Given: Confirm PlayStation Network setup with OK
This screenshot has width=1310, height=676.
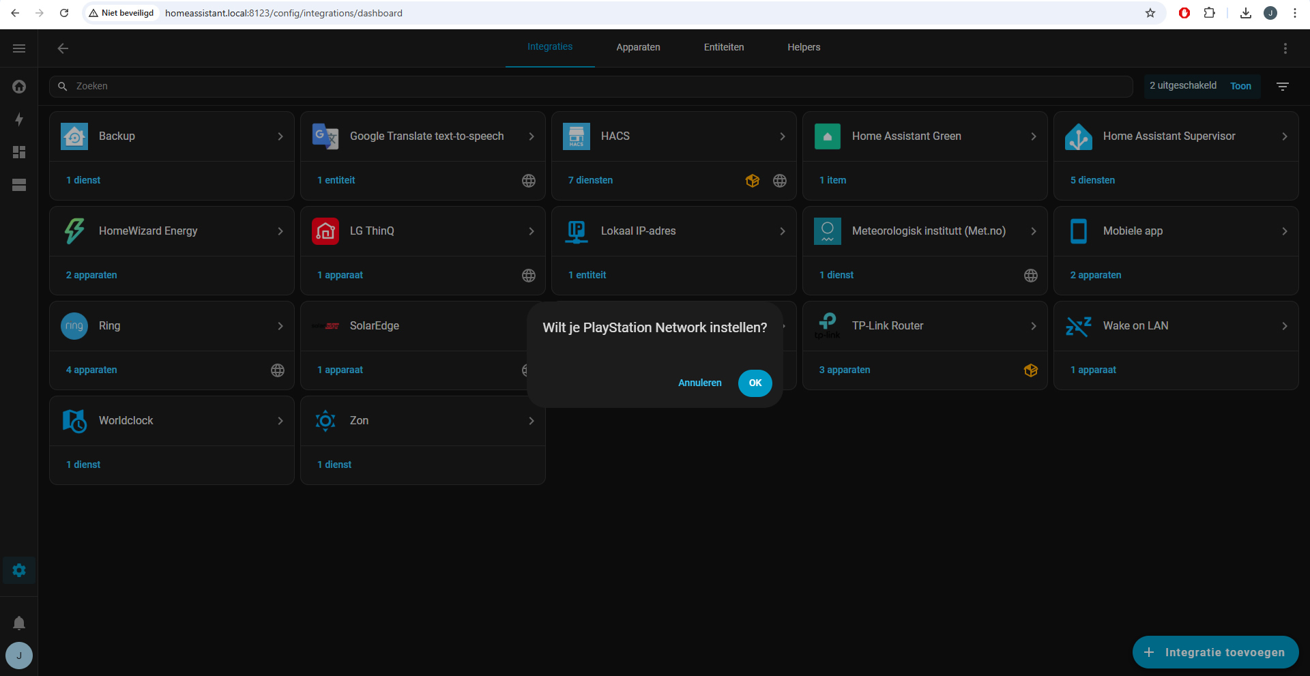Looking at the screenshot, I should (x=755, y=383).
